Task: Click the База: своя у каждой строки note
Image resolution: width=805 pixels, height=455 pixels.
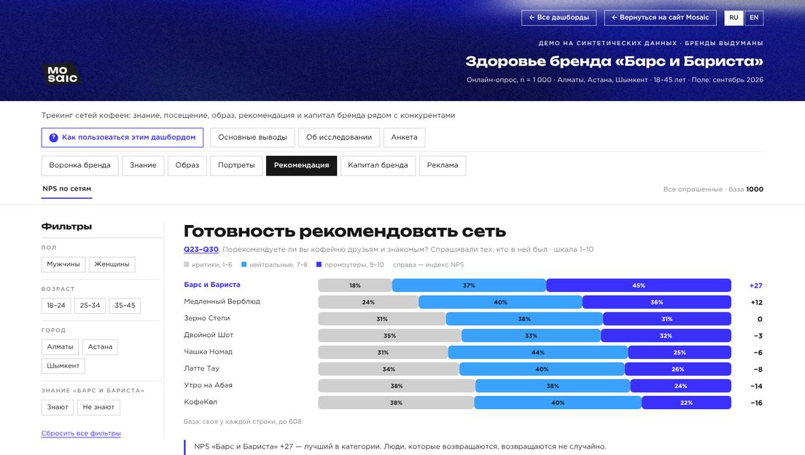Action: [242, 422]
